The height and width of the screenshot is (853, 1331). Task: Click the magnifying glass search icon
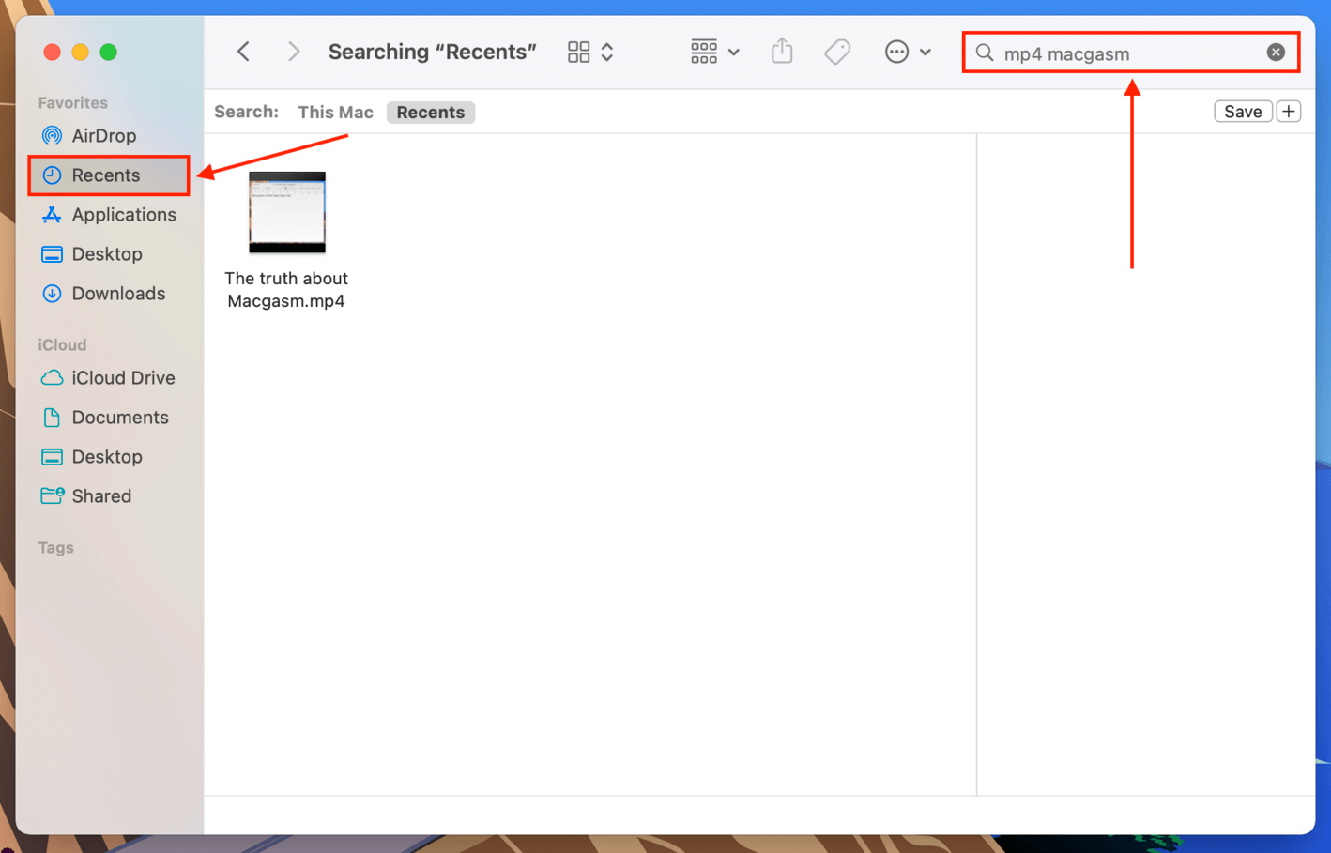(985, 53)
